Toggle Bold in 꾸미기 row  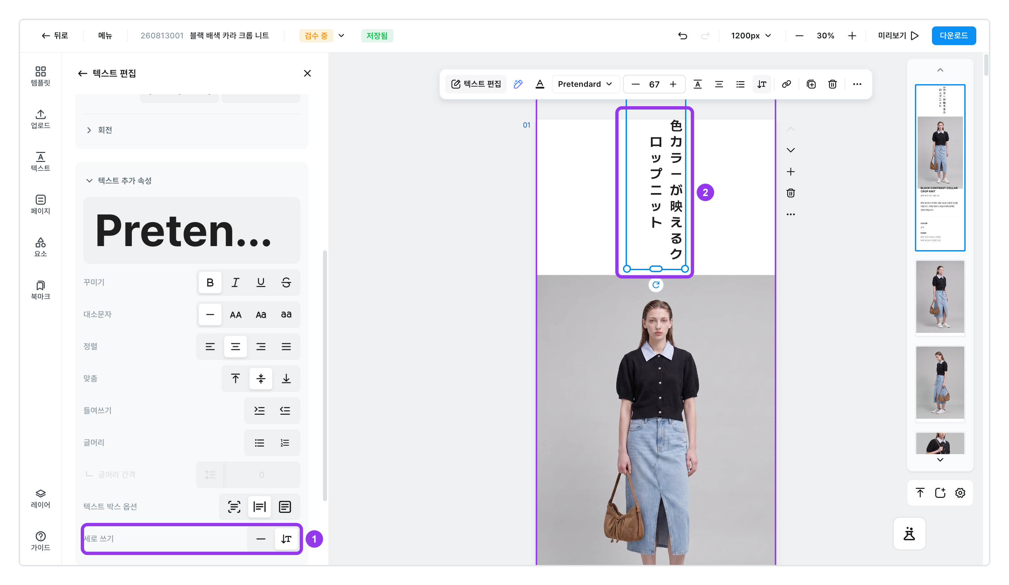click(x=210, y=282)
